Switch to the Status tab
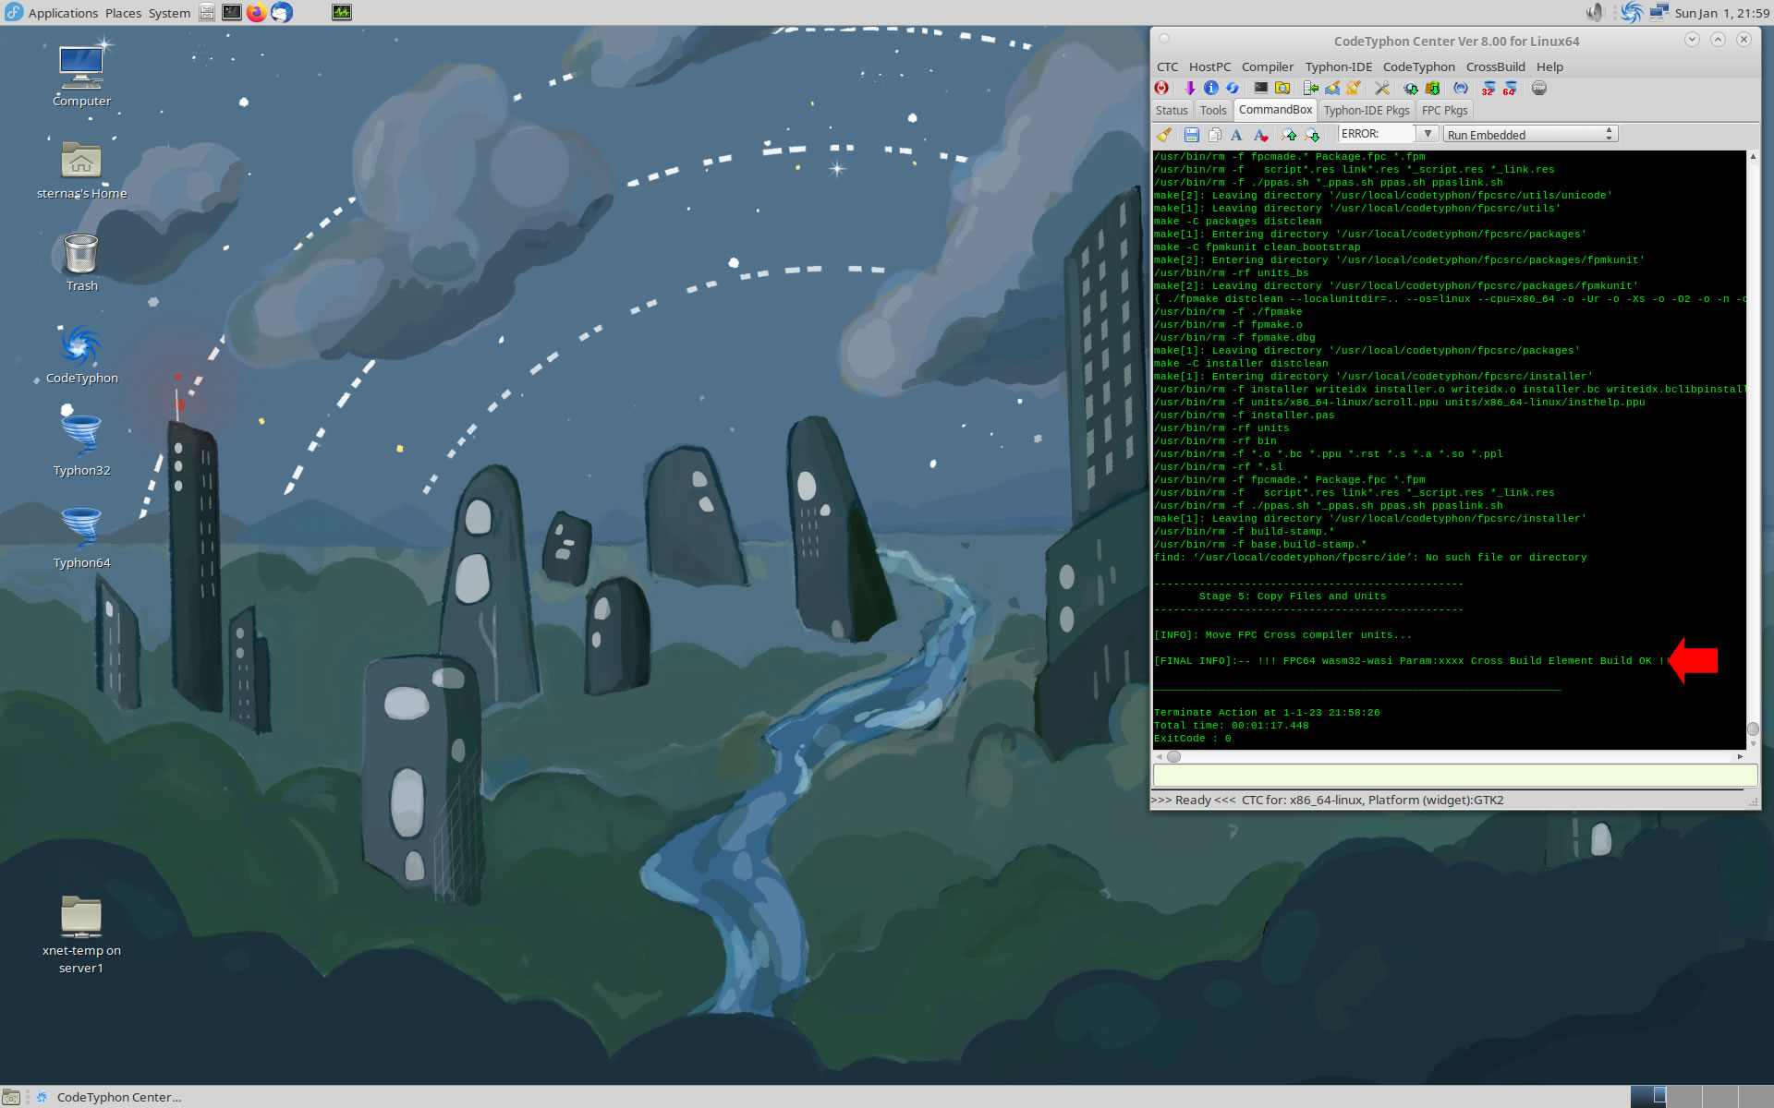The width and height of the screenshot is (1774, 1108). tap(1172, 110)
